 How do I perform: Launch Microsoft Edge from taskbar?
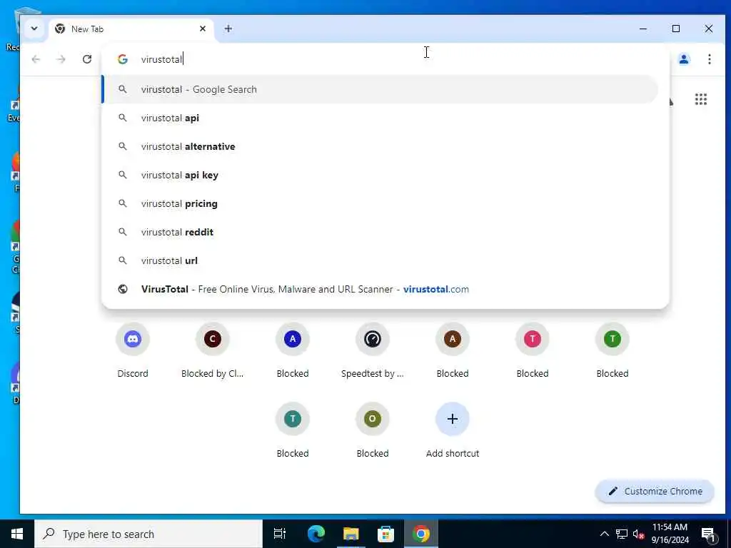(x=316, y=534)
